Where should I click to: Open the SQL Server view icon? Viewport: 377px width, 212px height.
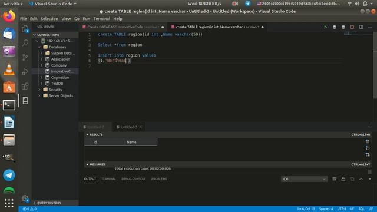coord(25,101)
